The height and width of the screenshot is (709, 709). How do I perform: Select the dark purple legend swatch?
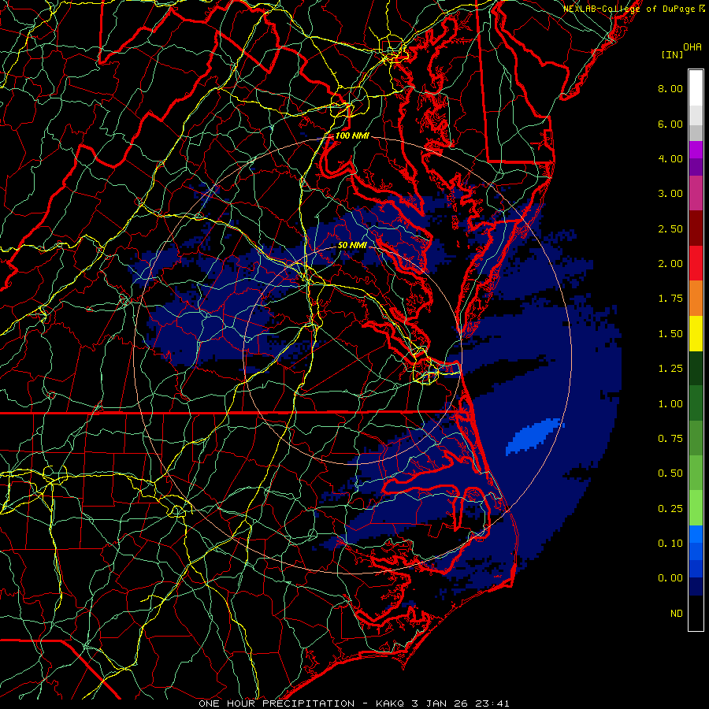tap(696, 167)
